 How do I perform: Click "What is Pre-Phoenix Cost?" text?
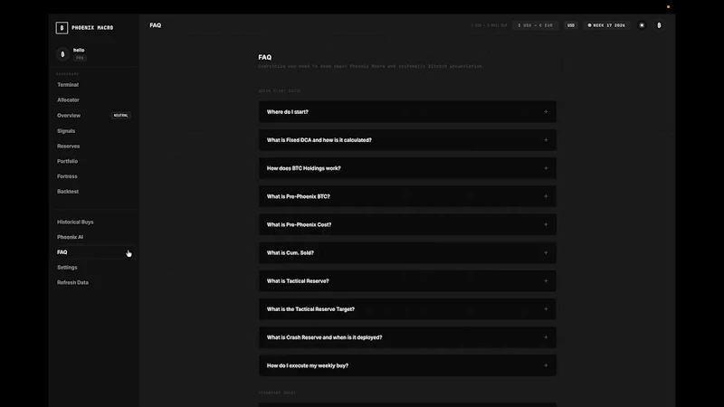click(x=299, y=224)
